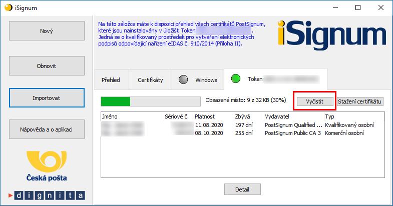Sort by Jméno column header
The width and height of the screenshot is (393, 206).
[x=132, y=116]
